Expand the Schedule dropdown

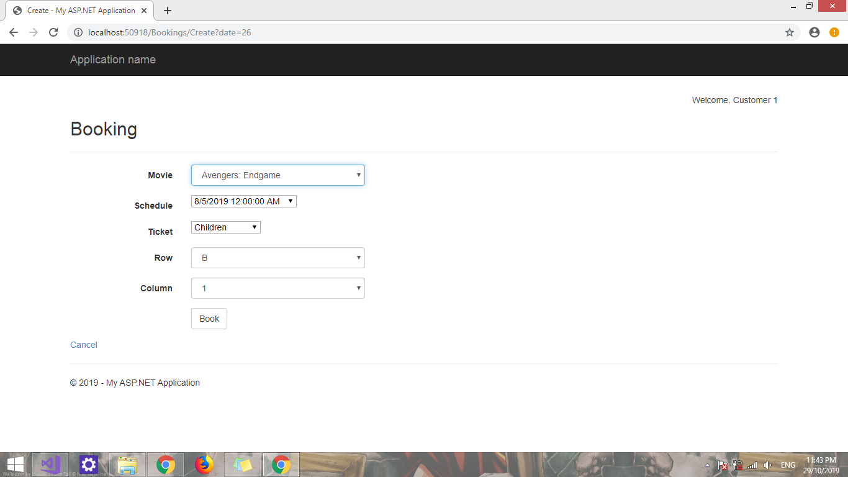pos(243,201)
